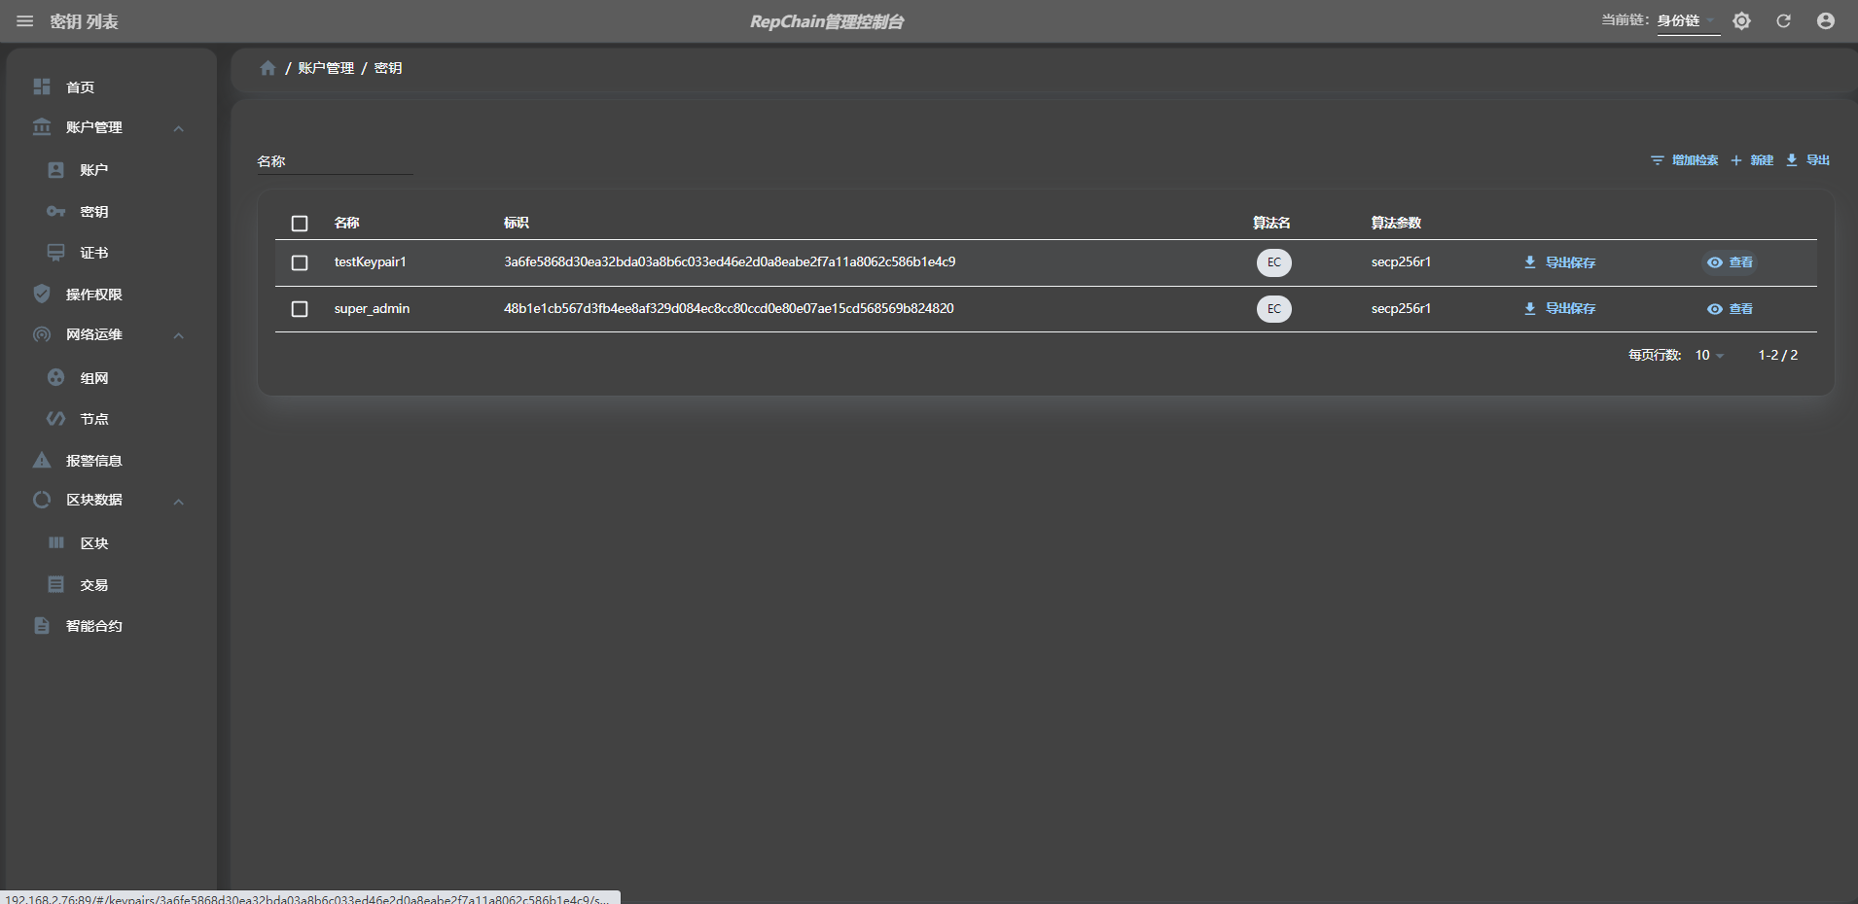This screenshot has height=904, width=1858.
Task: Click the 增加检索 filter button
Action: tap(1685, 160)
